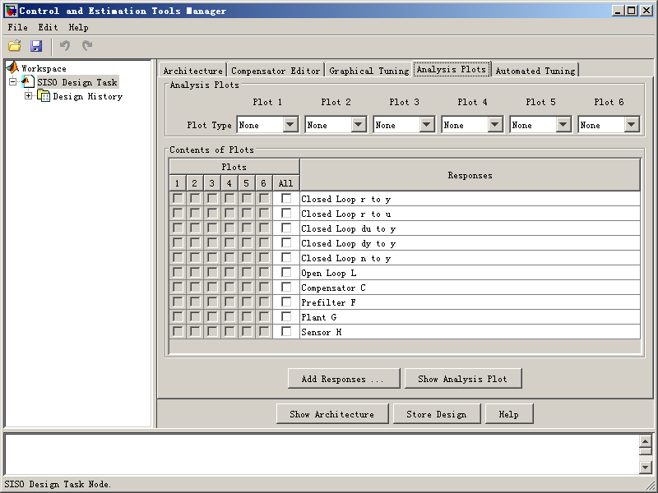Open the Plot 5 type dropdown
Viewport: 658px width, 493px height.
[563, 125]
